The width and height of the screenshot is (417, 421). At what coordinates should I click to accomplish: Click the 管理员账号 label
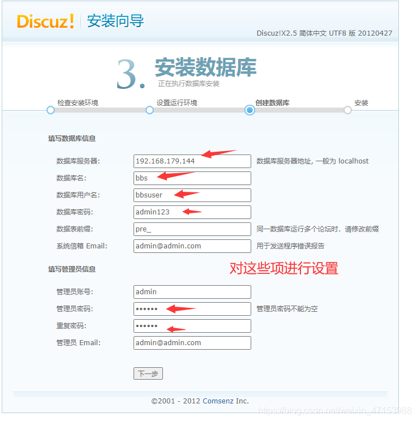pyautogui.click(x=75, y=292)
